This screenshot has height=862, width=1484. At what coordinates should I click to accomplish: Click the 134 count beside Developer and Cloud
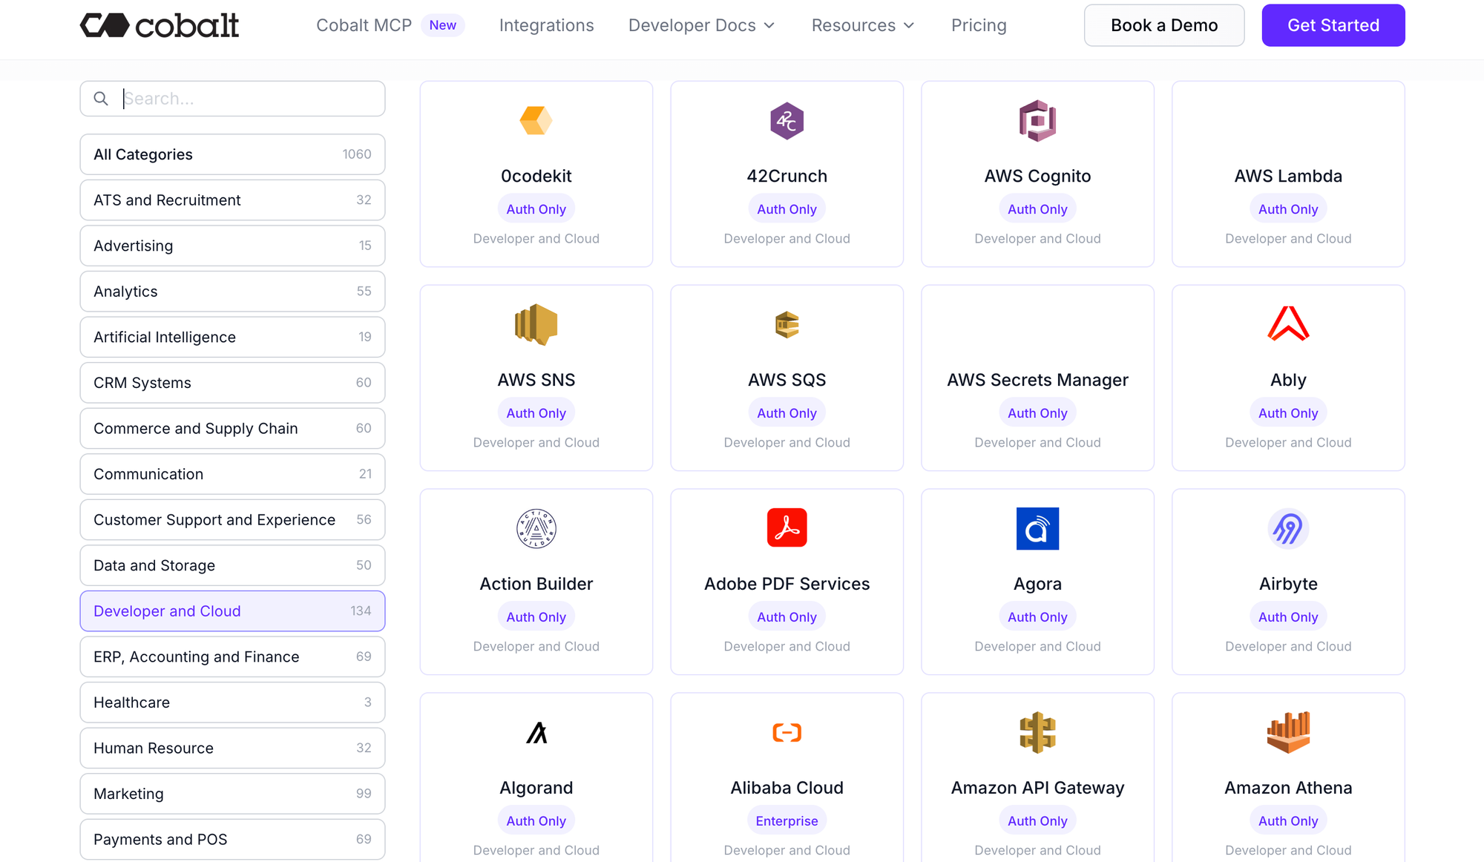pyautogui.click(x=361, y=611)
